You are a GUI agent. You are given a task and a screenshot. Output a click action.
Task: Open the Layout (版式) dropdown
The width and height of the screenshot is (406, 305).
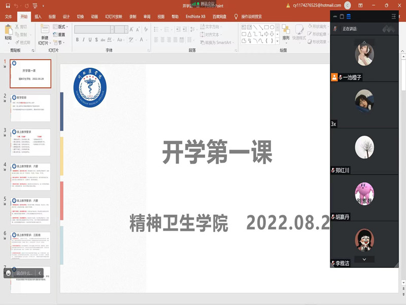pos(59,26)
